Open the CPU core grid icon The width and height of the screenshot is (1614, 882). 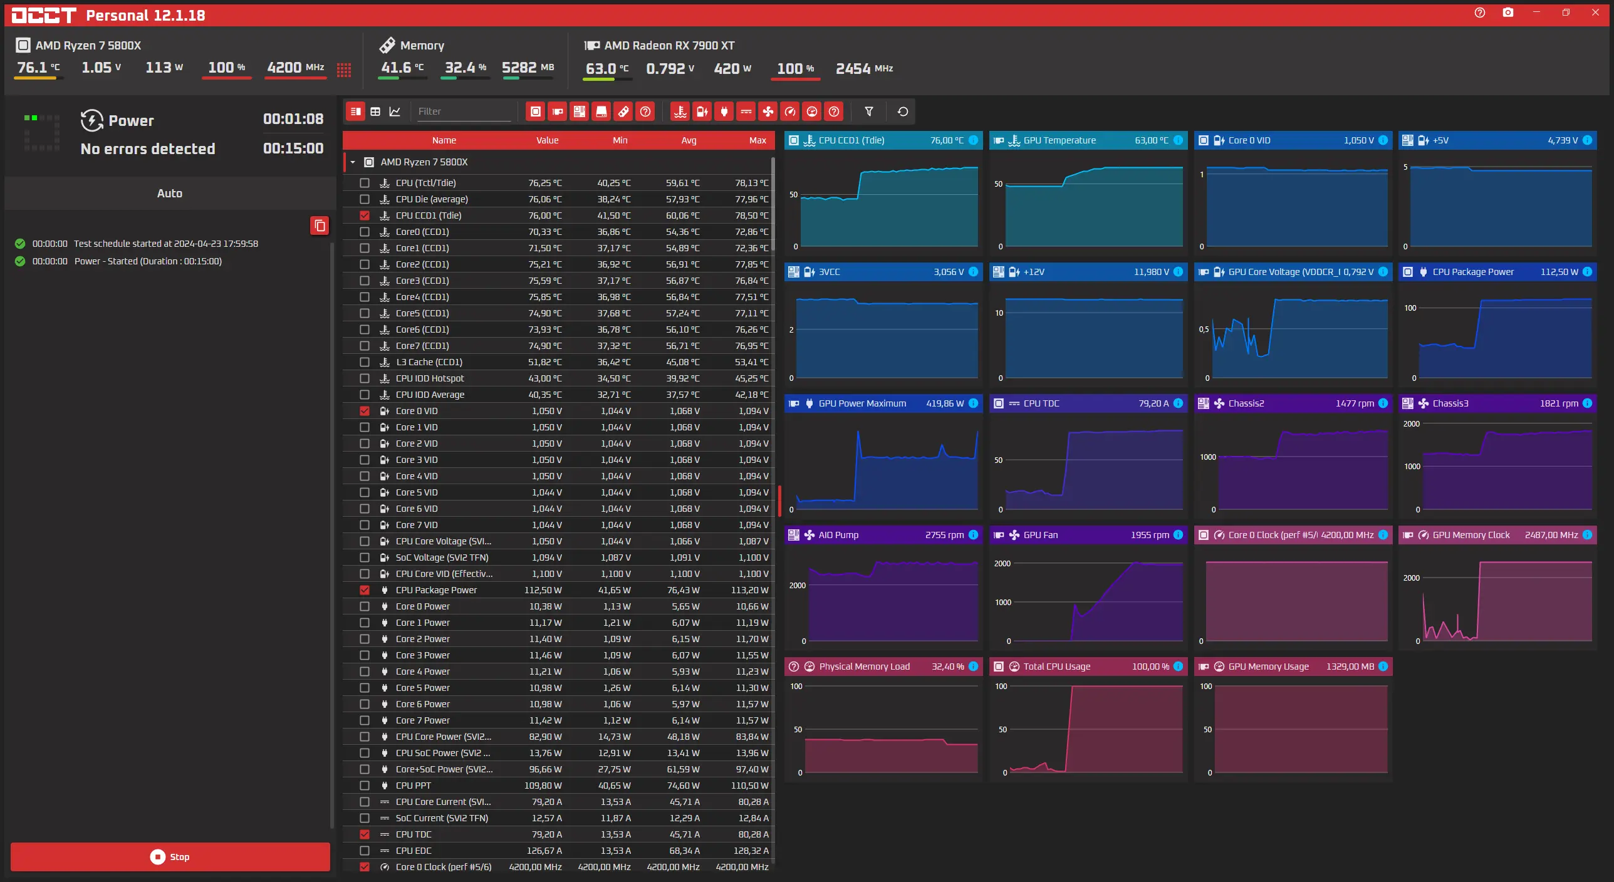click(x=344, y=70)
